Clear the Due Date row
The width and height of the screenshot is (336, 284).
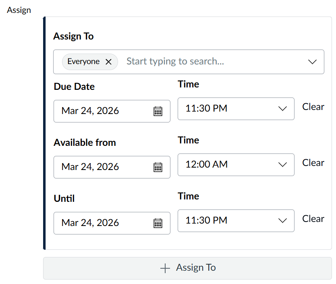pyautogui.click(x=313, y=107)
